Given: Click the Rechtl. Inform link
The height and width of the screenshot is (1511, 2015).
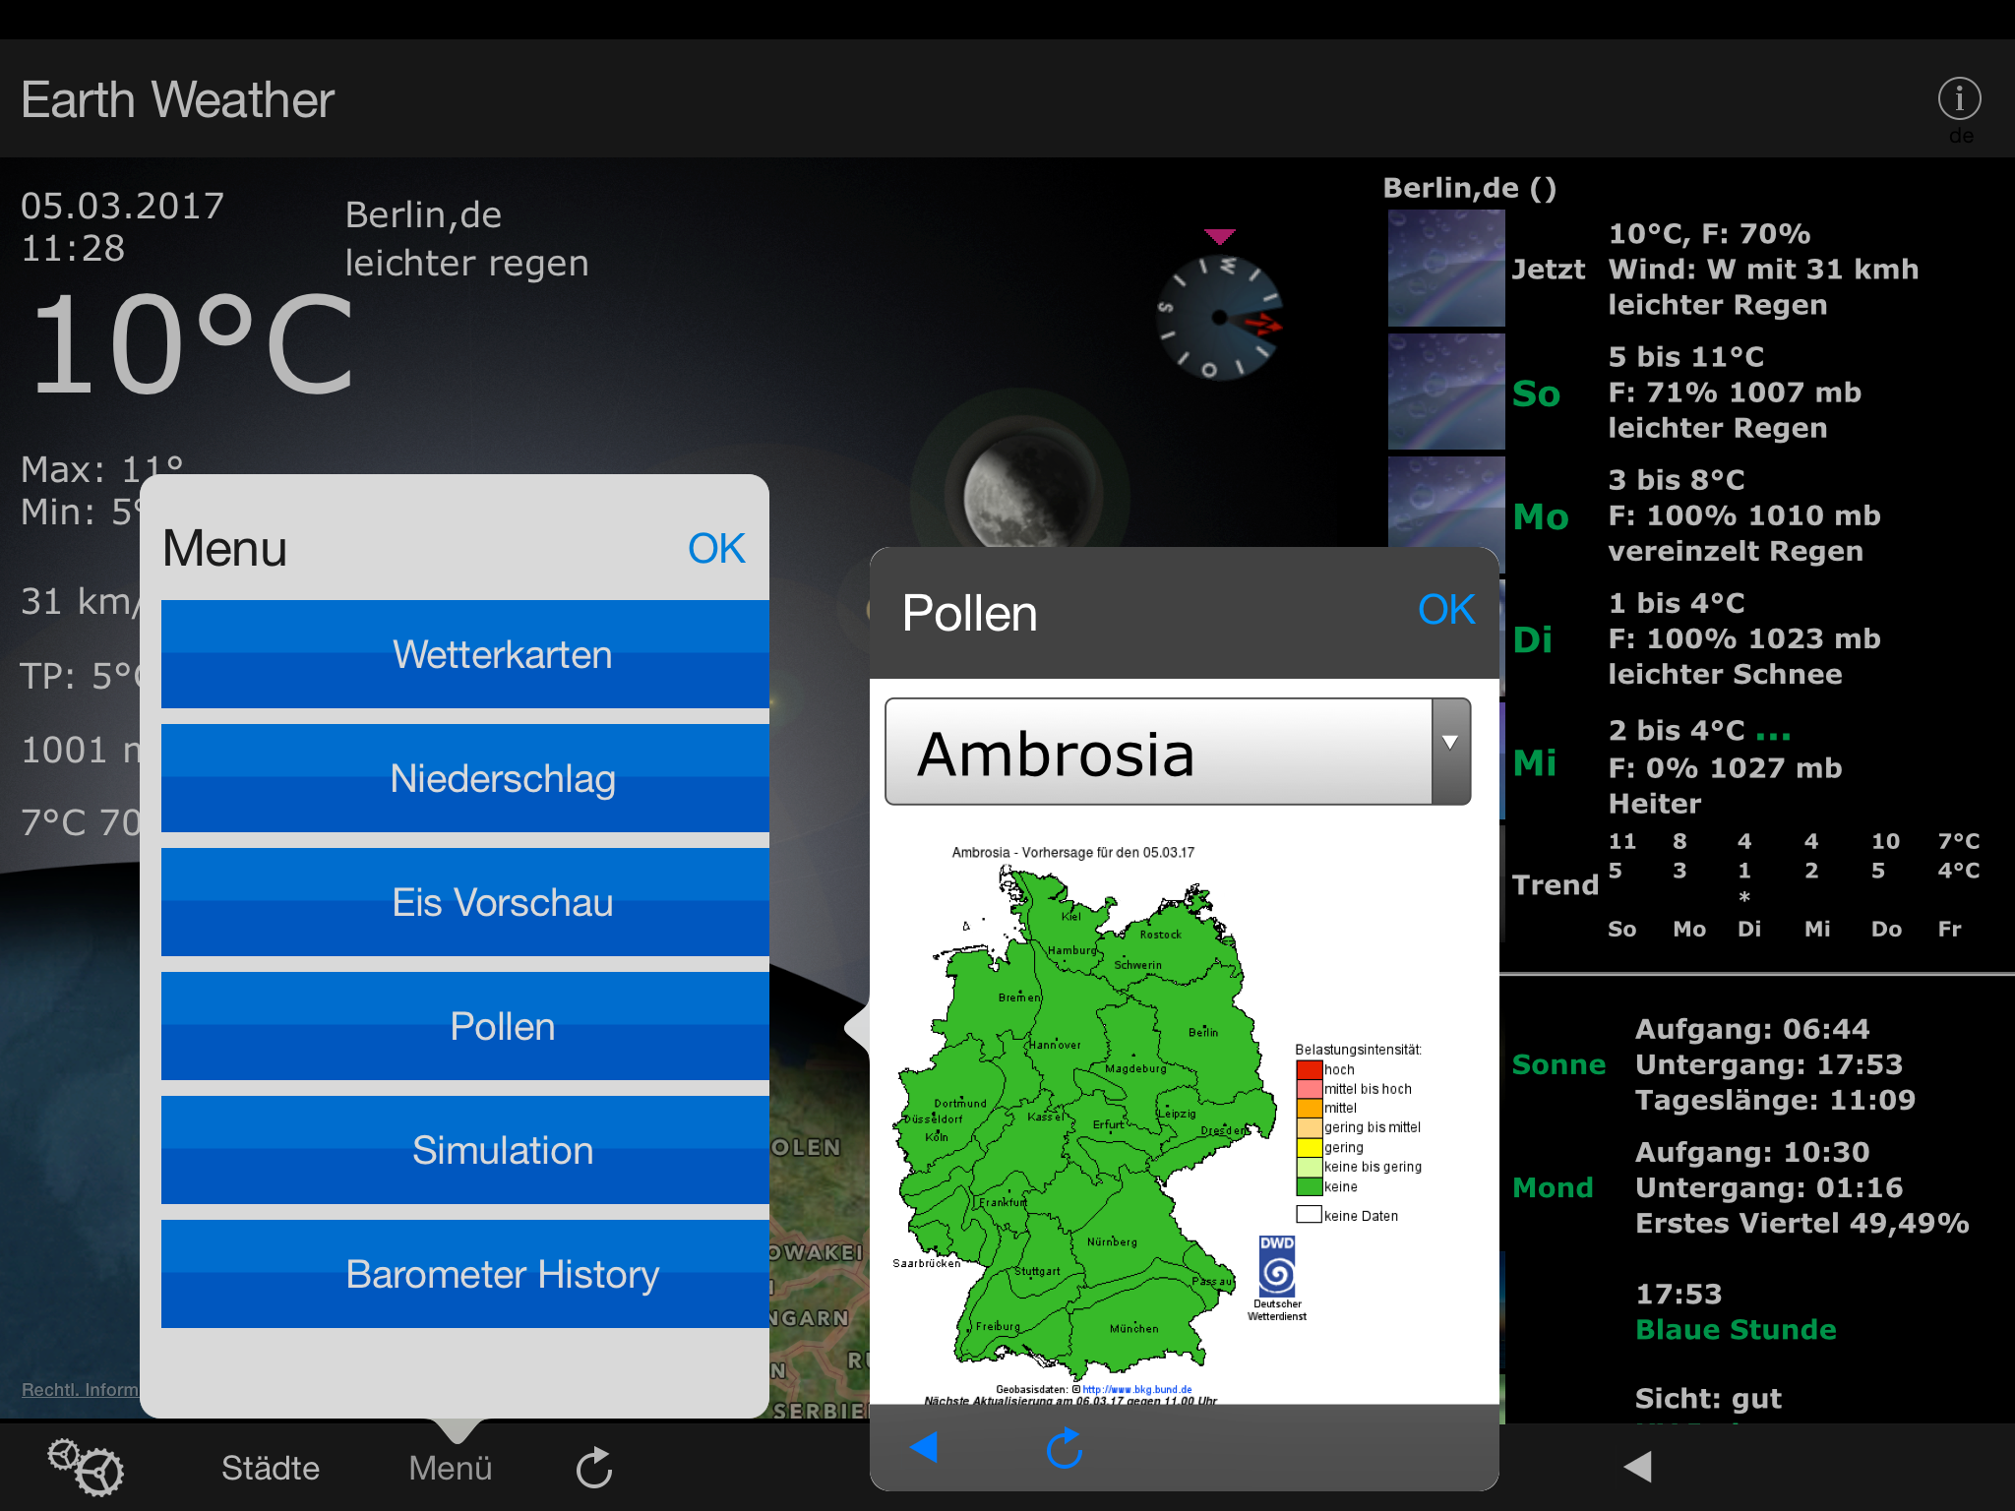Looking at the screenshot, I should [x=80, y=1389].
